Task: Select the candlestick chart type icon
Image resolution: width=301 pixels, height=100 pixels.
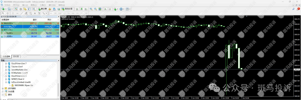Action: 81,9
